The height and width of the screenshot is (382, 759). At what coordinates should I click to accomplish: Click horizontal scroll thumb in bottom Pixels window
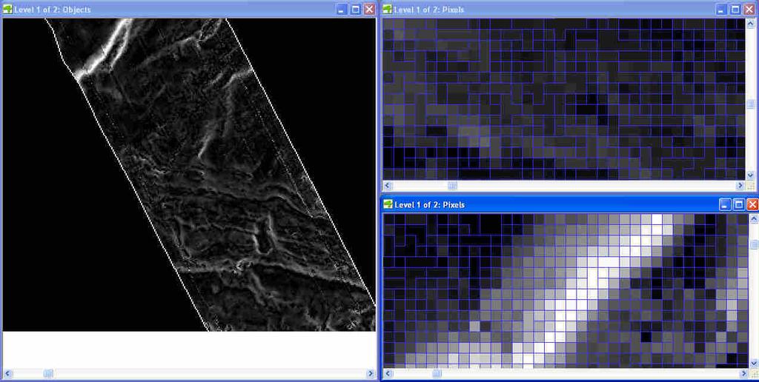click(x=437, y=373)
